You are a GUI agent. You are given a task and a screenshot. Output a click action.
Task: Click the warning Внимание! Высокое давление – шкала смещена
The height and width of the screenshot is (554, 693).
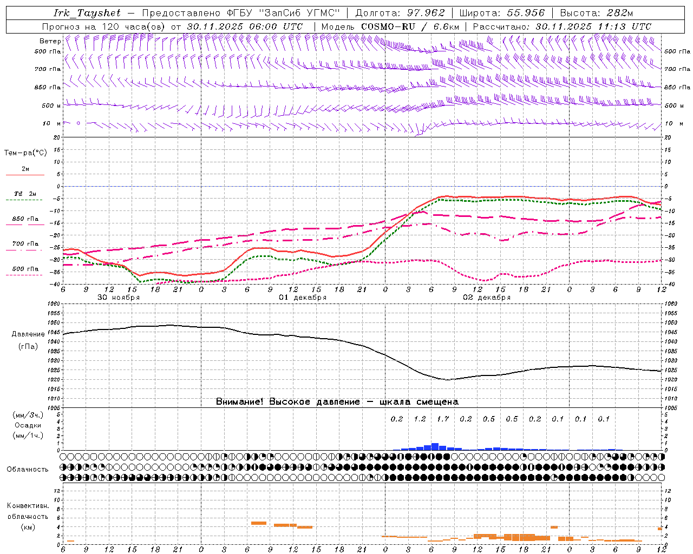tap(337, 402)
